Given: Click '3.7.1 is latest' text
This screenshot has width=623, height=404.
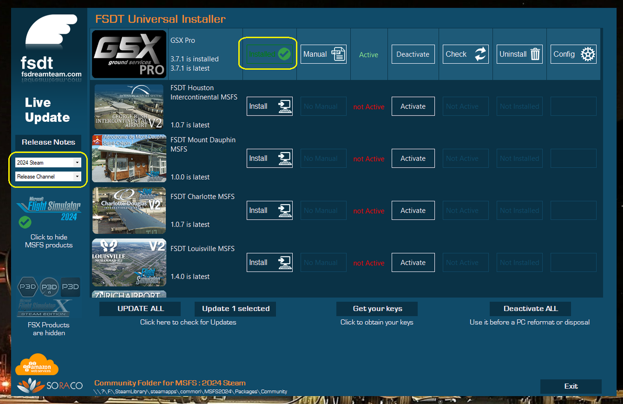Looking at the screenshot, I should point(190,68).
